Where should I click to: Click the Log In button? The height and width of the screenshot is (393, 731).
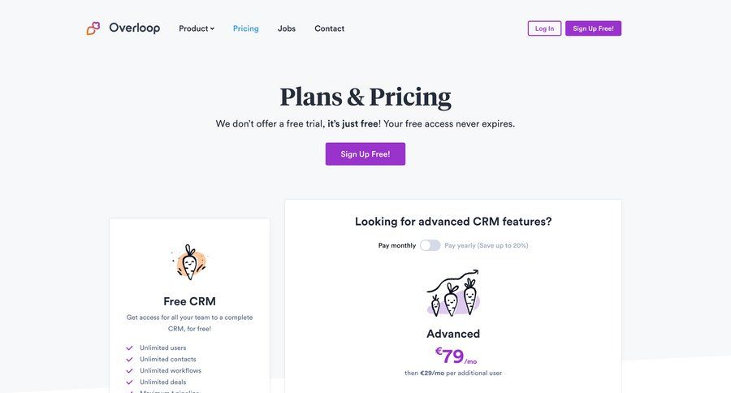click(x=544, y=28)
